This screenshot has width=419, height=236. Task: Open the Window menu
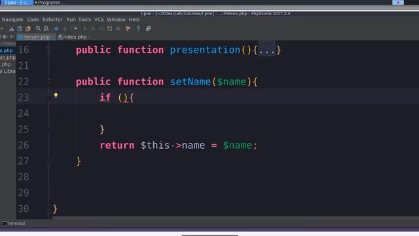(x=116, y=20)
